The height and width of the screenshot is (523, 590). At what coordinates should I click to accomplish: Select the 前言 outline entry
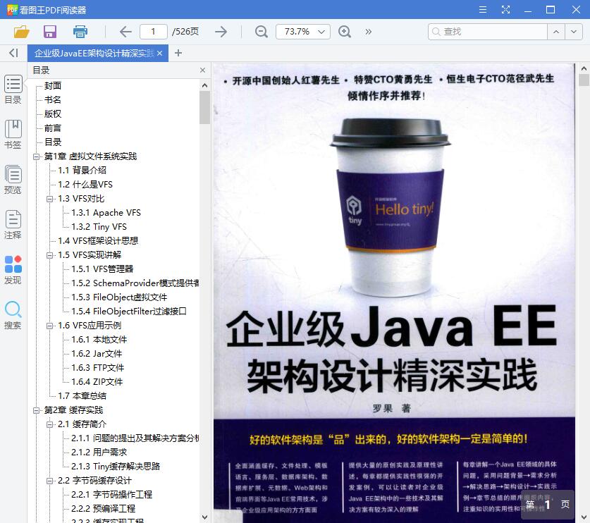(53, 128)
